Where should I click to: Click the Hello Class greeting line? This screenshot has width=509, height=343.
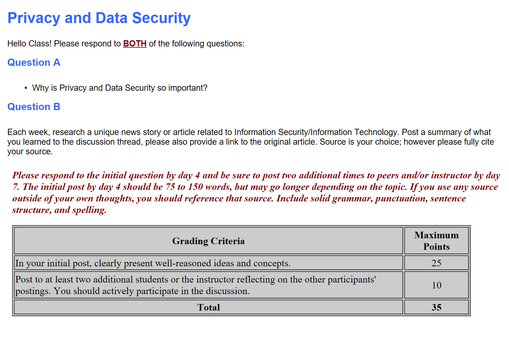(x=126, y=44)
